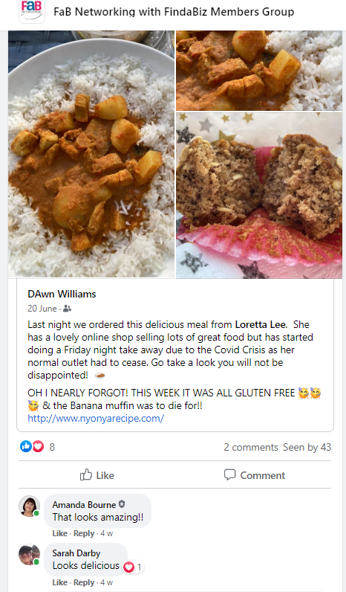Screen dimensions: 346x592
Task: Click the blue thumbs-up reaction icon
Action: [26, 447]
